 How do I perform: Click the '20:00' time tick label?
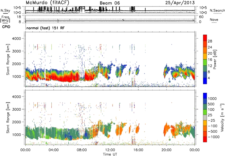coord(166,150)
